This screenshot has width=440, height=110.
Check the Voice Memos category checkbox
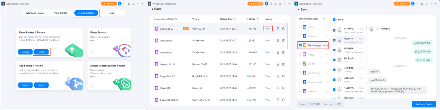click(x=301, y=73)
